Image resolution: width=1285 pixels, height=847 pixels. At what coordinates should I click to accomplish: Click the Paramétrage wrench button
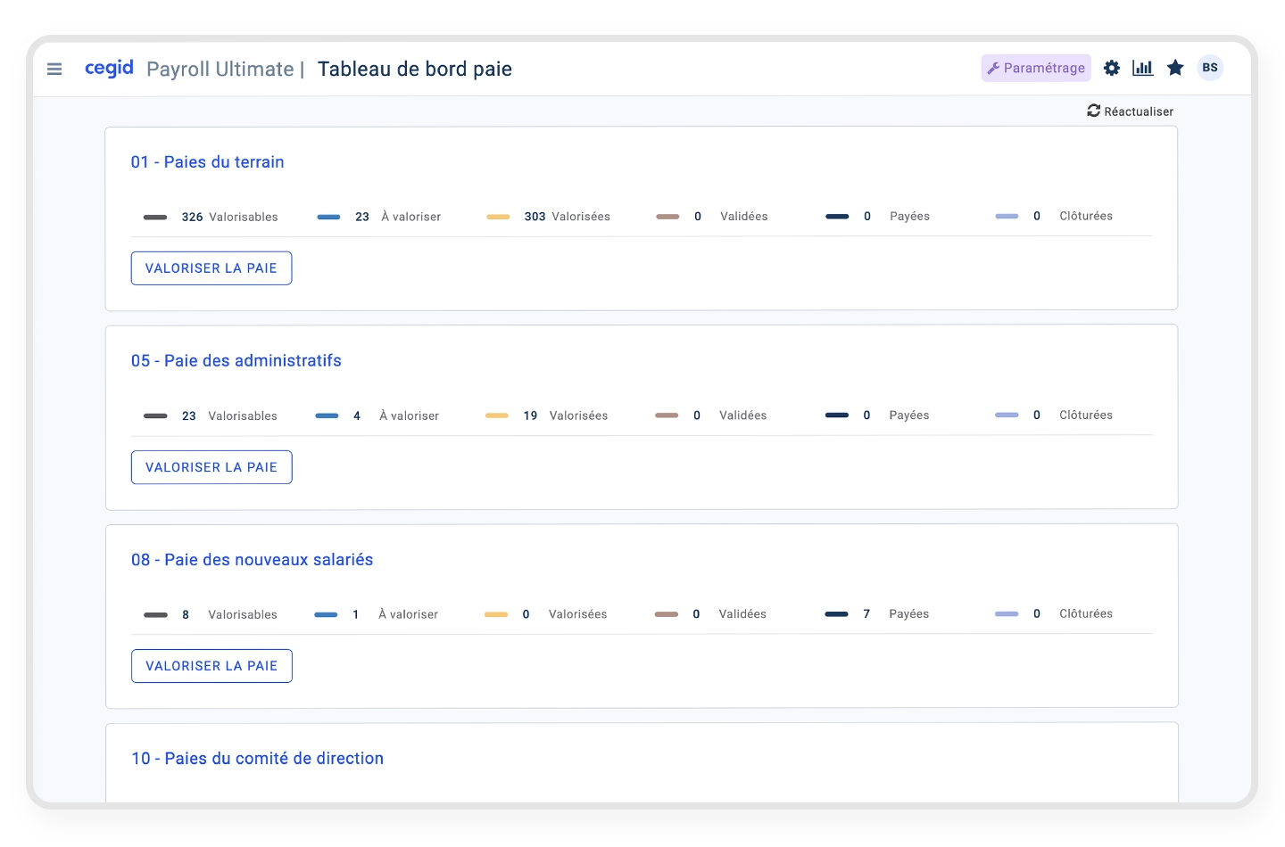click(1035, 68)
